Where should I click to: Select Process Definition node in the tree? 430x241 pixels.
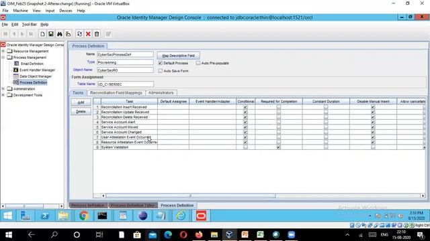click(x=33, y=82)
